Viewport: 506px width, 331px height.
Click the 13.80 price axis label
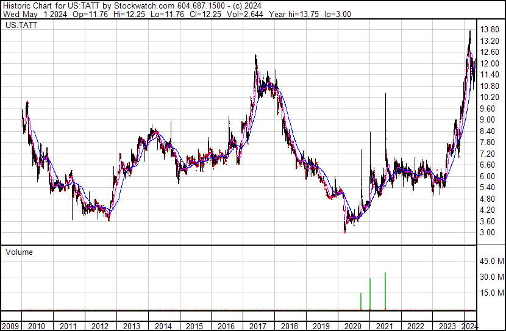[490, 30]
